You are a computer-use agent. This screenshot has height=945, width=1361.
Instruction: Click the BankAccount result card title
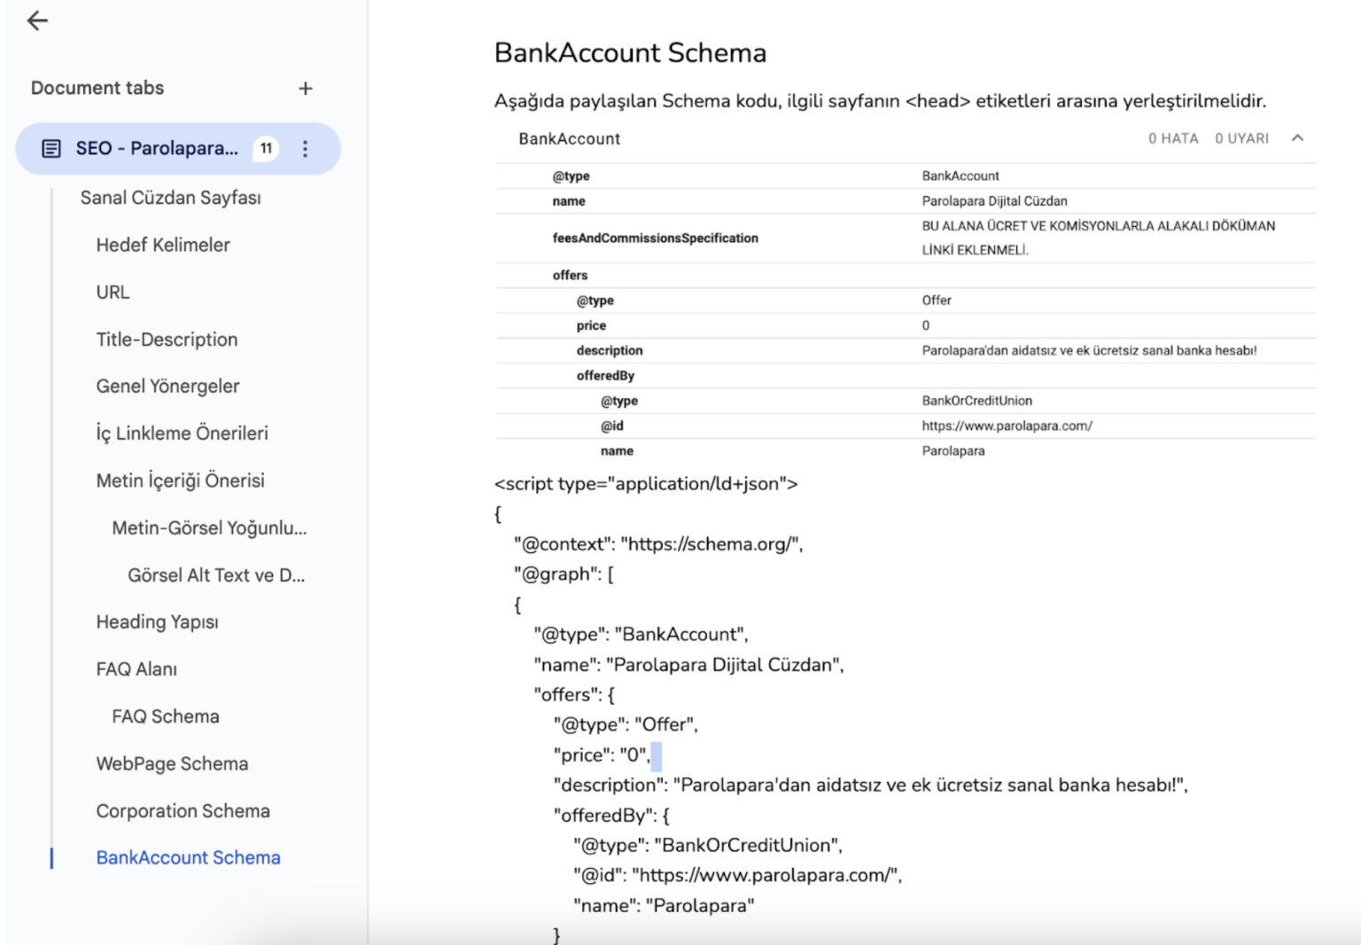569,139
